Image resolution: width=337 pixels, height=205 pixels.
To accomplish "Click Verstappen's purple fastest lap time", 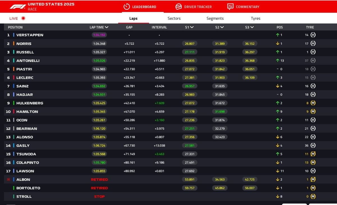I will coord(99,35).
